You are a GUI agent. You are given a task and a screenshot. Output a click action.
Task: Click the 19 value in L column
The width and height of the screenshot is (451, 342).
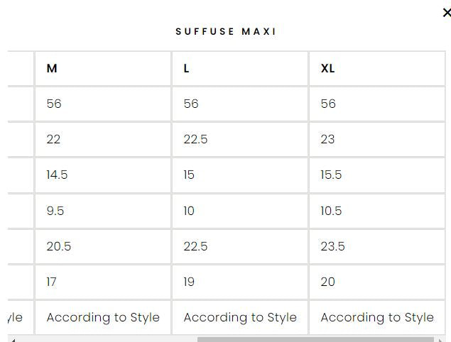coord(190,282)
